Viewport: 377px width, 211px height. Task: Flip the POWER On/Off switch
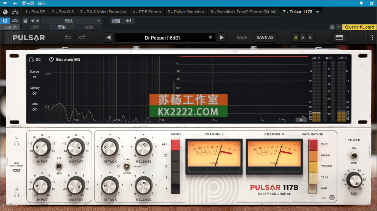point(354,155)
